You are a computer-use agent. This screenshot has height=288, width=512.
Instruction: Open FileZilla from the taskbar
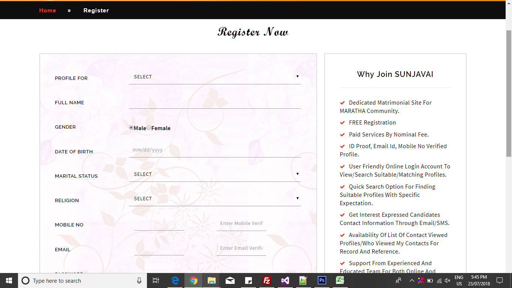(x=267, y=280)
